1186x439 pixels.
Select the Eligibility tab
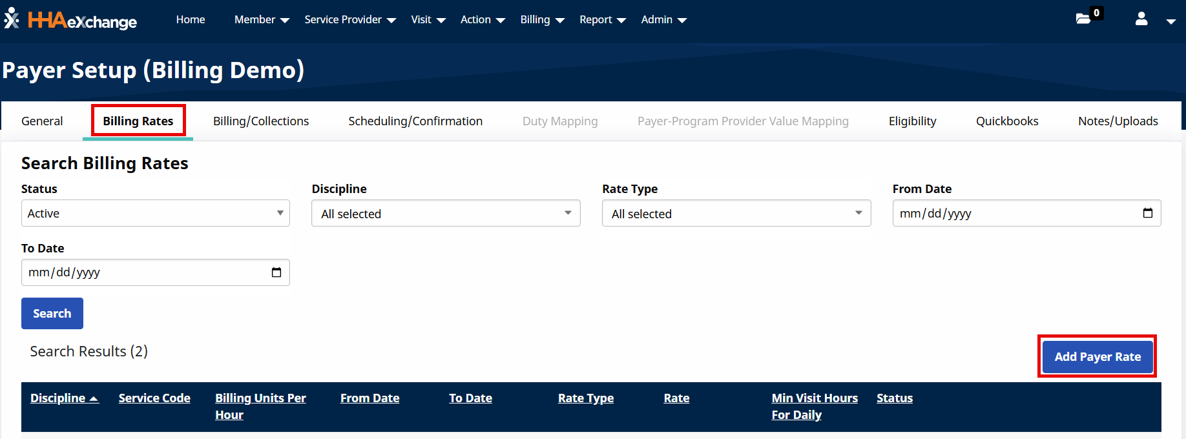912,121
